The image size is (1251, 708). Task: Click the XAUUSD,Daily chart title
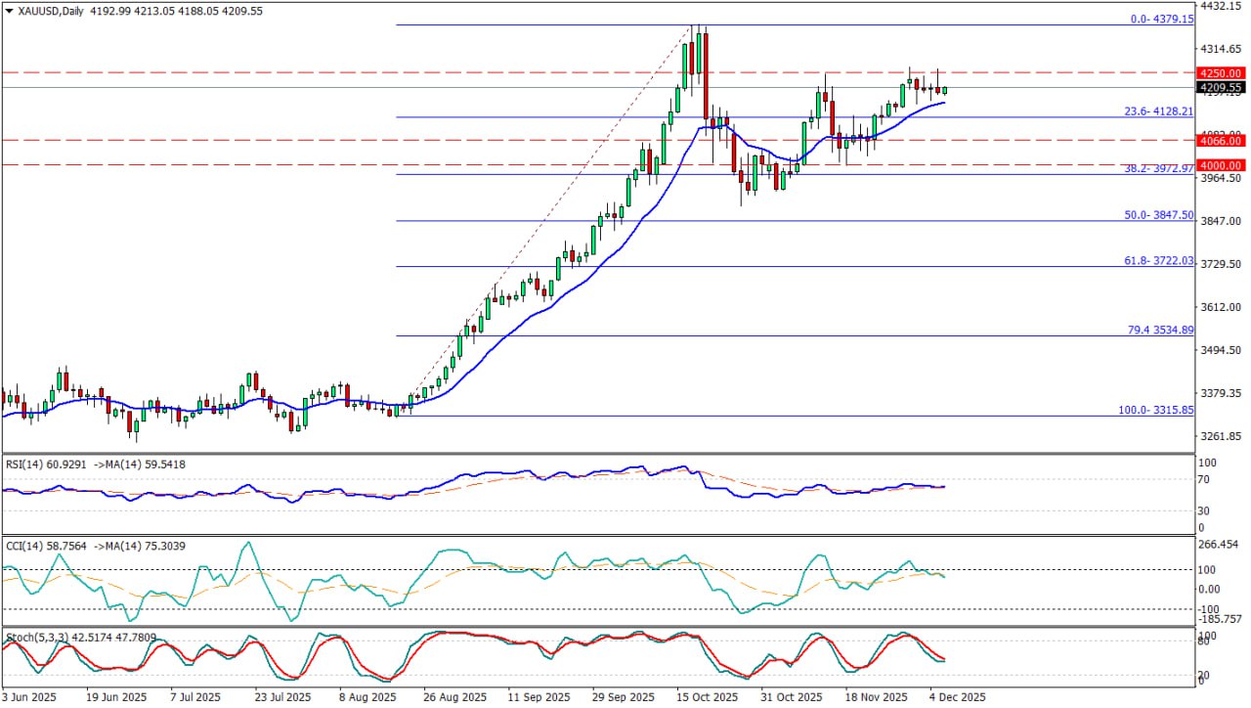[51, 11]
